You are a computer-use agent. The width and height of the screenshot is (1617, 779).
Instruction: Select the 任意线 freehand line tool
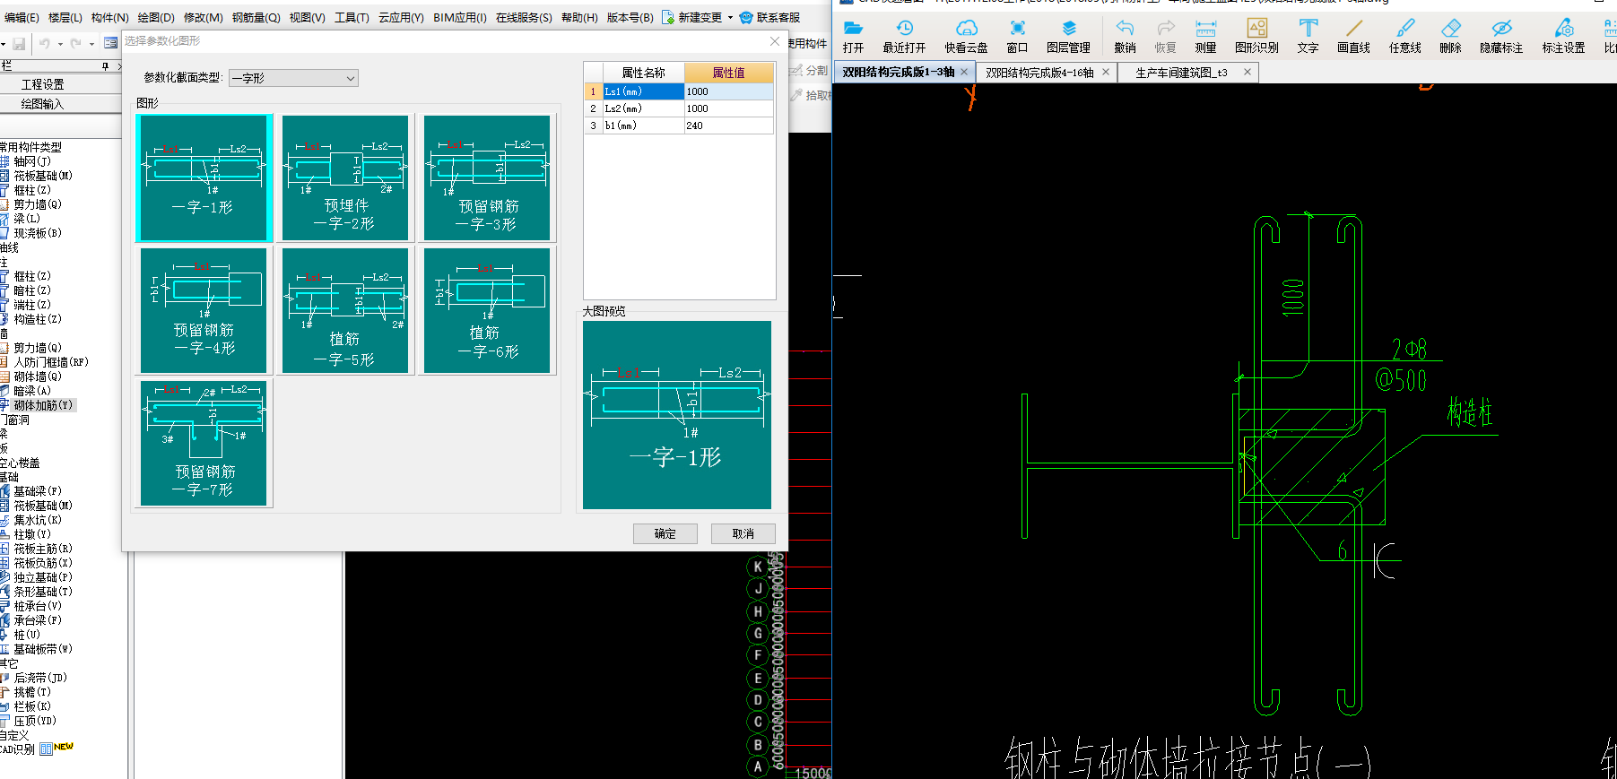click(x=1404, y=36)
